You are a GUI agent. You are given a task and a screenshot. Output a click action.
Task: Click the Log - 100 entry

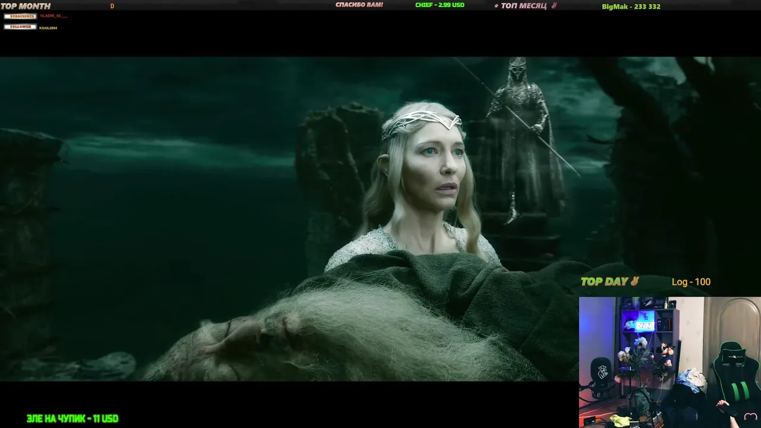(691, 282)
